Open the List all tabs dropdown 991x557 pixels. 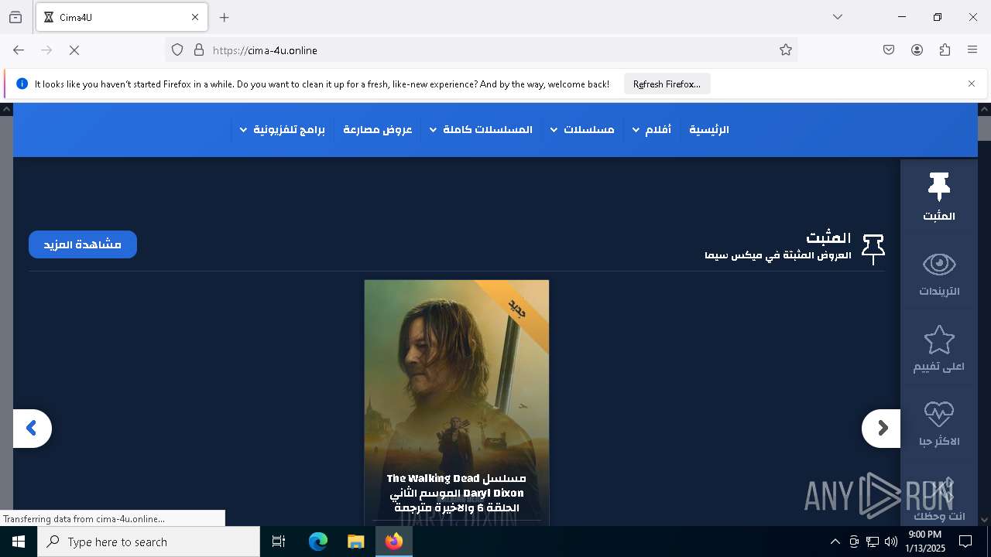(x=838, y=17)
